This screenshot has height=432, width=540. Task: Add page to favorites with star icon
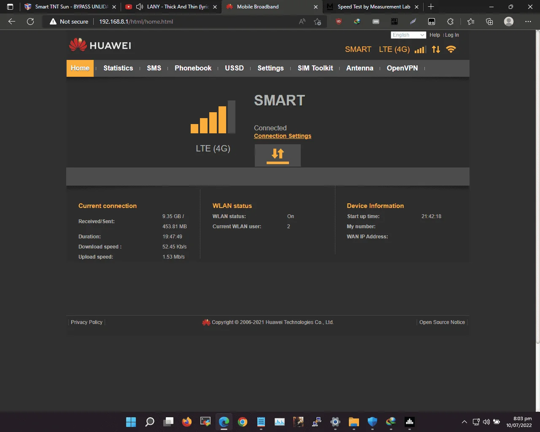click(x=318, y=22)
